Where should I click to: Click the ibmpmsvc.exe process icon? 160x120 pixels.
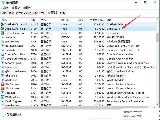[3, 63]
